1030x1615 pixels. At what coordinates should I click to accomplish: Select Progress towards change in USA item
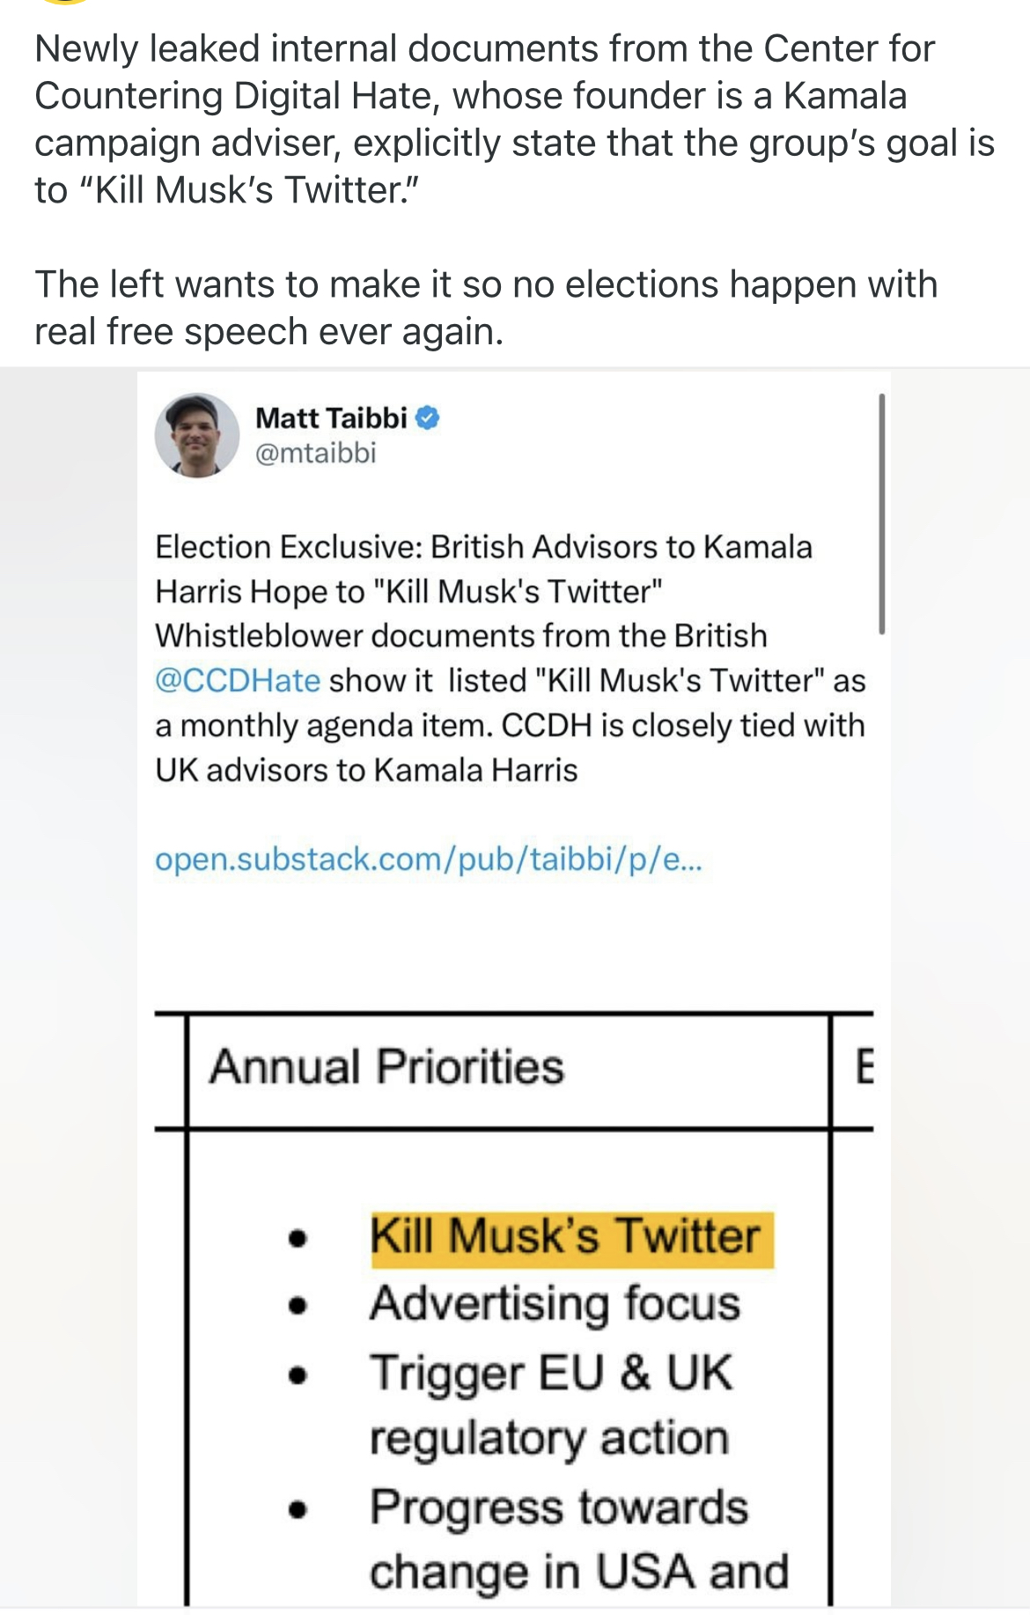[559, 1508]
